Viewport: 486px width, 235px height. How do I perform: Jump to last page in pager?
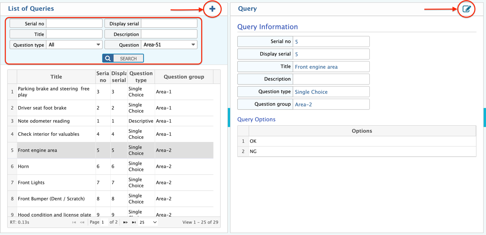[134, 222]
